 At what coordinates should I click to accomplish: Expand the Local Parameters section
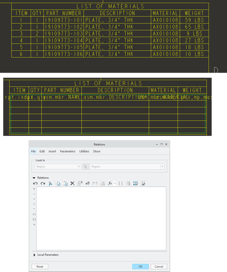(34, 255)
